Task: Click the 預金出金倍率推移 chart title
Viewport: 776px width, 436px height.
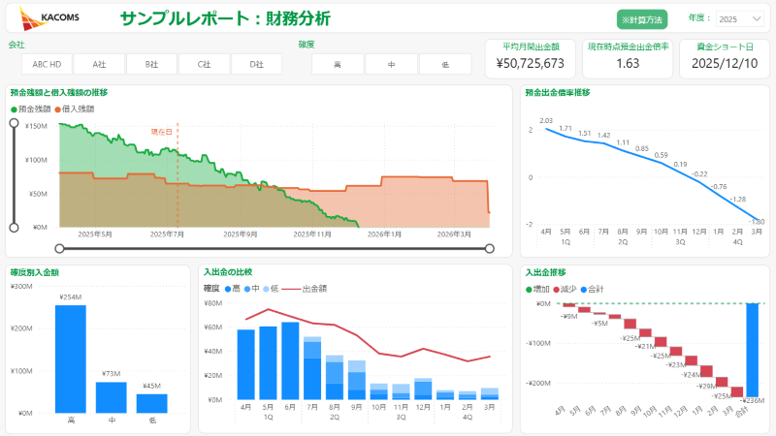Action: pyautogui.click(x=557, y=92)
